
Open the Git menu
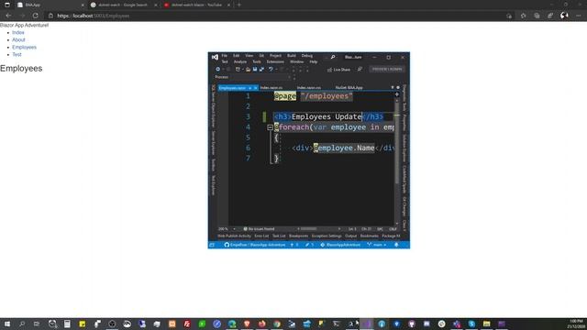[x=261, y=56]
